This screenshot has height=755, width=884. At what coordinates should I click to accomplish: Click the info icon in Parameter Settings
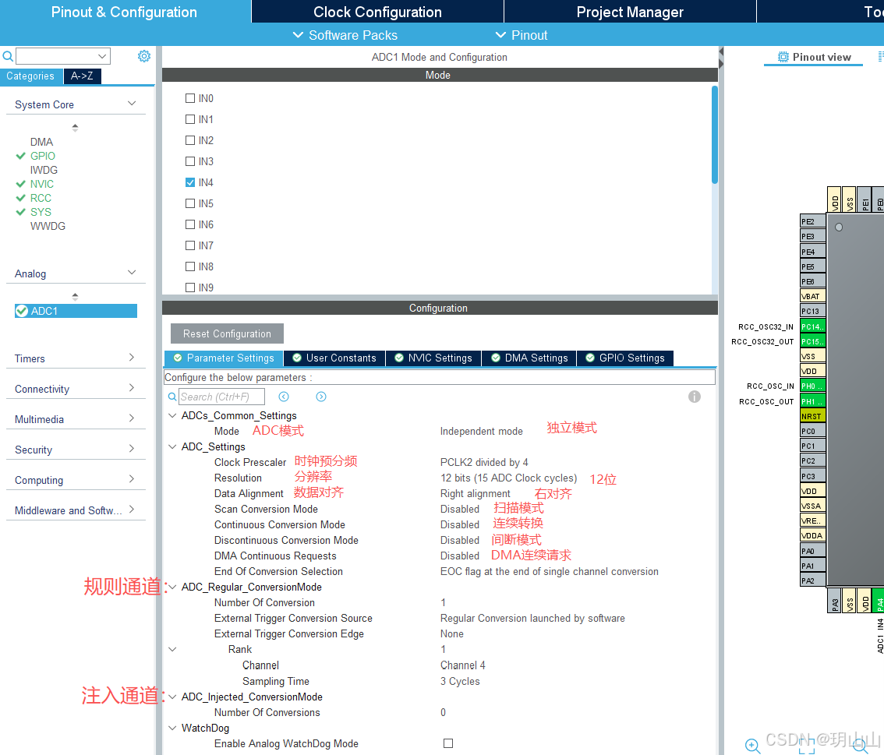click(694, 397)
